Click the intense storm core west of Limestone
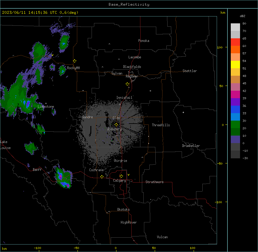 pyautogui.click(x=28, y=104)
